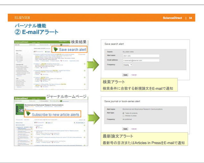
Task: Click the orange Open Access marker of the first result
Action: pos(79,54)
